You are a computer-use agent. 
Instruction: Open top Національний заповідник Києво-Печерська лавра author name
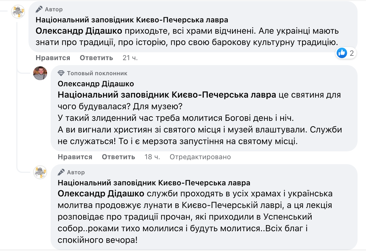click(x=132, y=20)
